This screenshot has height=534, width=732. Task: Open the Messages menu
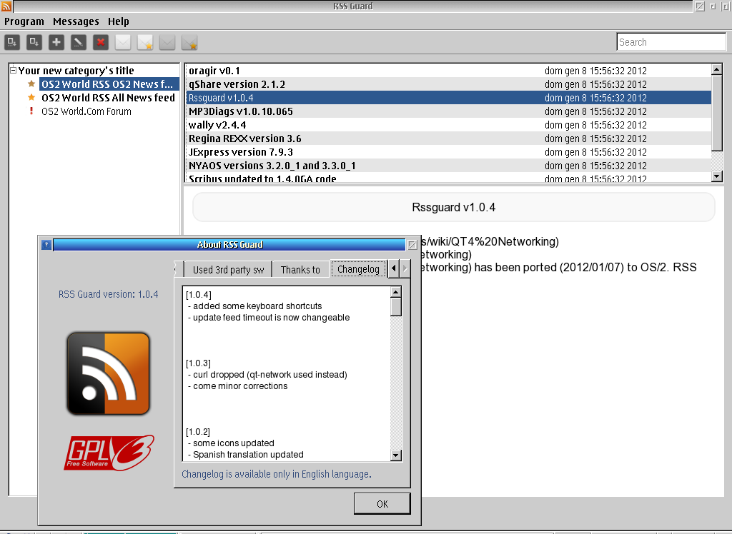pos(76,21)
